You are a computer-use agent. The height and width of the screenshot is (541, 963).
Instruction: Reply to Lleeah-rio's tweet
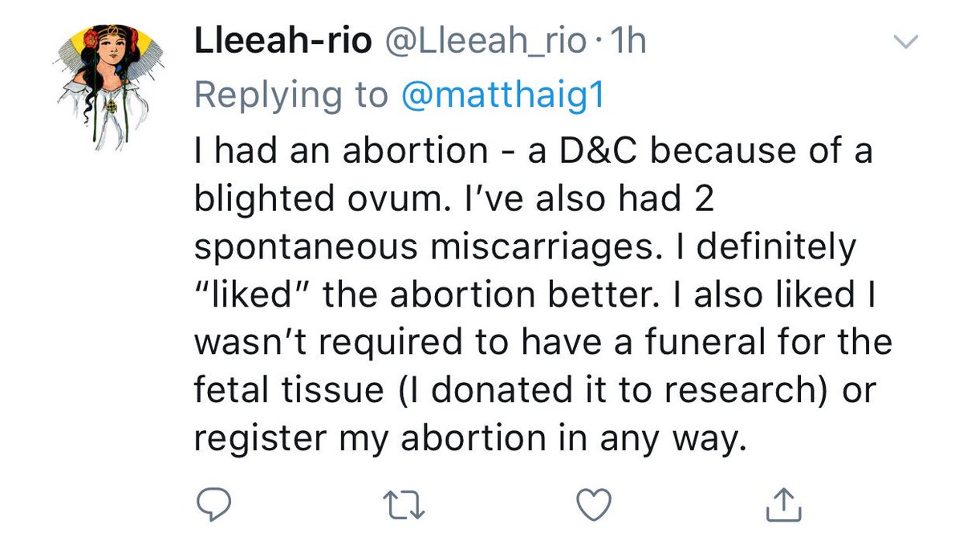pyautogui.click(x=214, y=503)
